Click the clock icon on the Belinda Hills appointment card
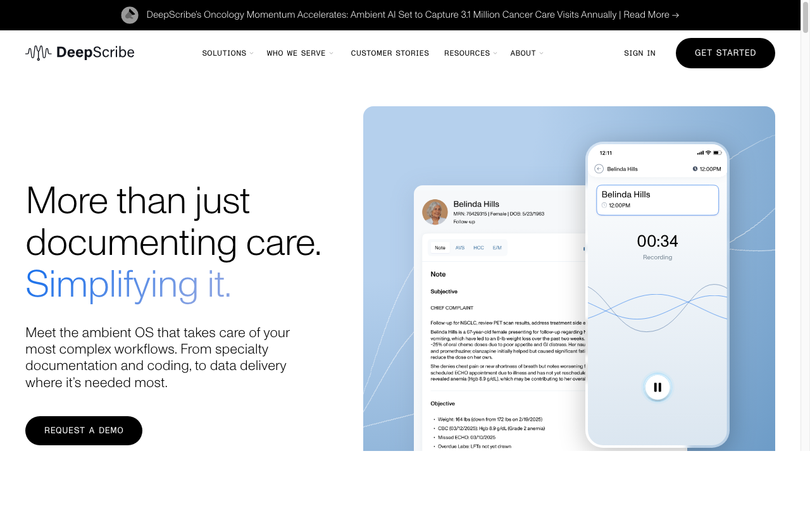810x506 pixels. click(604, 205)
